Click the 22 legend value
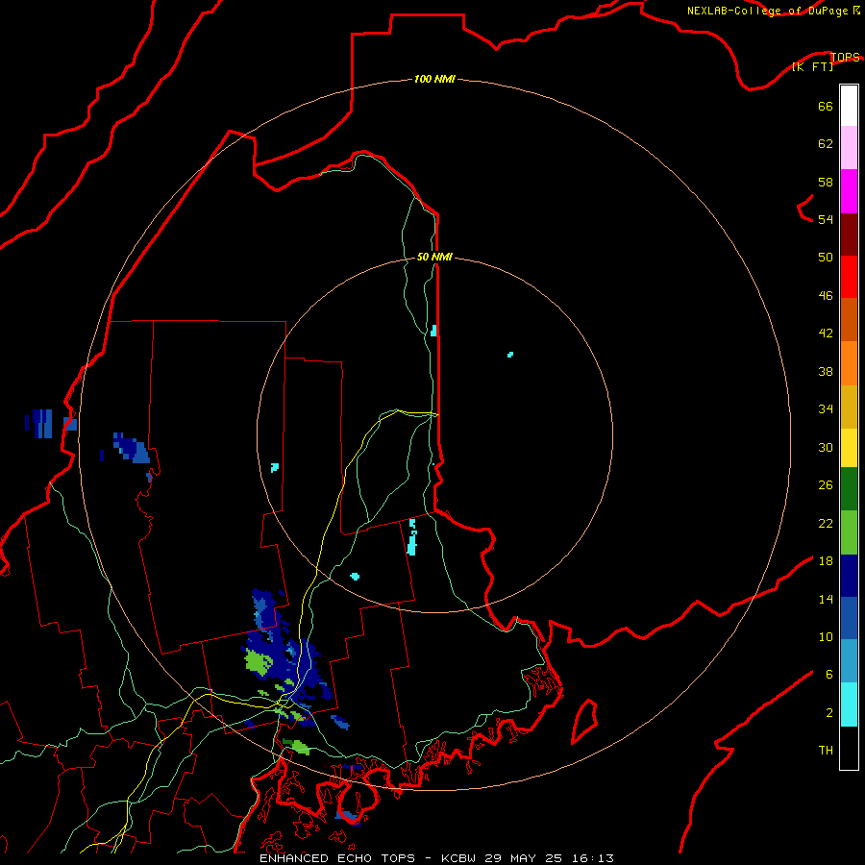 click(826, 523)
